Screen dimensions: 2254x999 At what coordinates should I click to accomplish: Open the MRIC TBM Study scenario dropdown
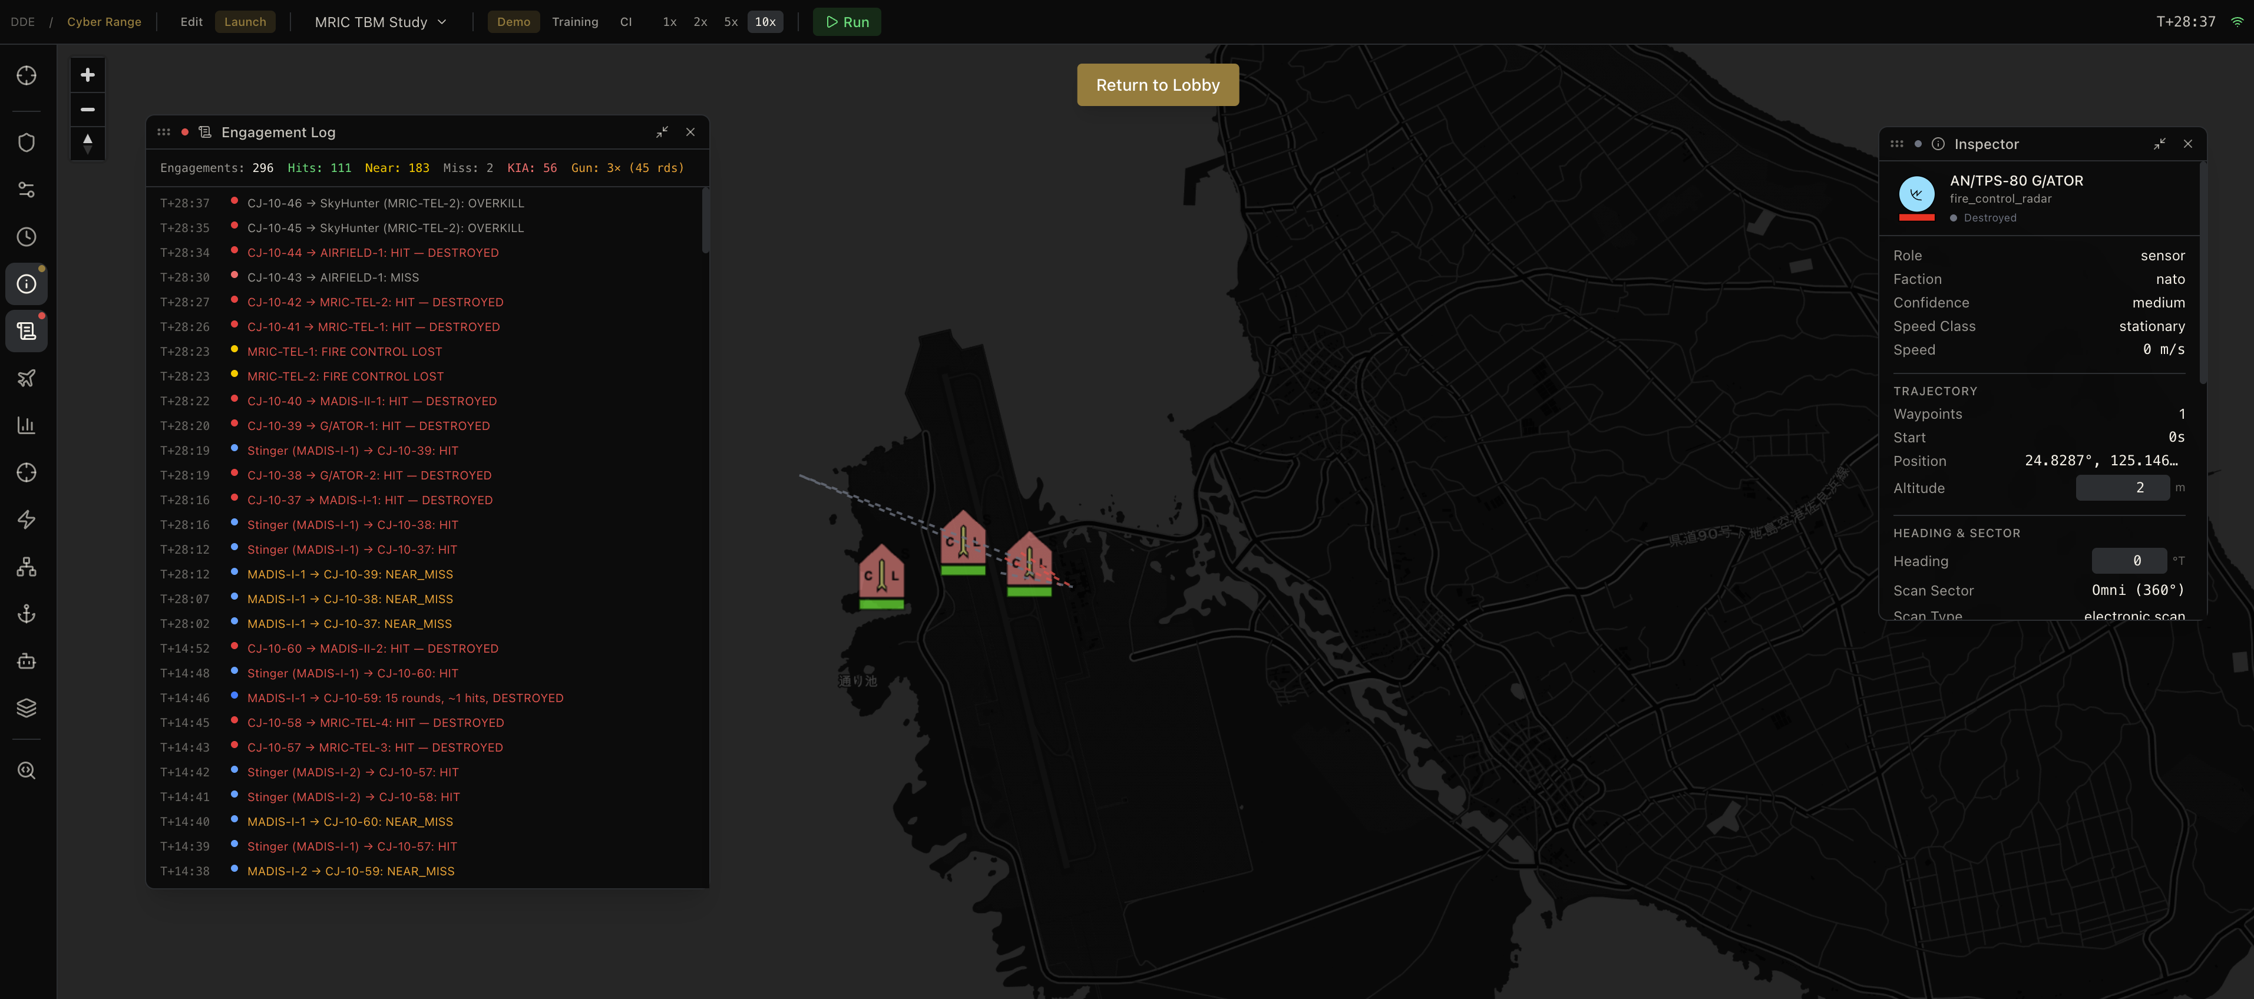[x=381, y=22]
